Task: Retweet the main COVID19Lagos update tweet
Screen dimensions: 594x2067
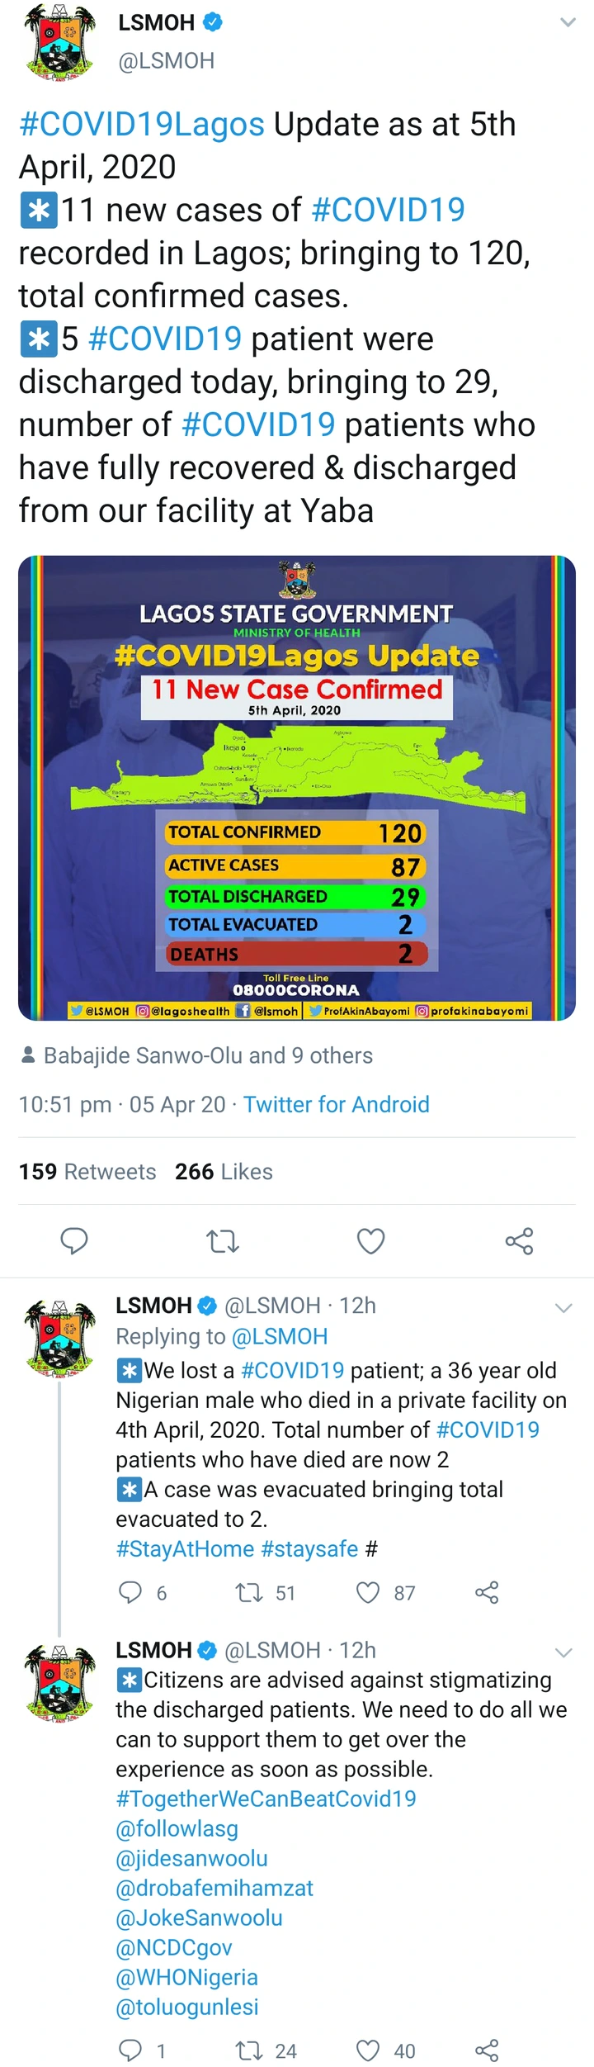Action: click(x=223, y=1240)
